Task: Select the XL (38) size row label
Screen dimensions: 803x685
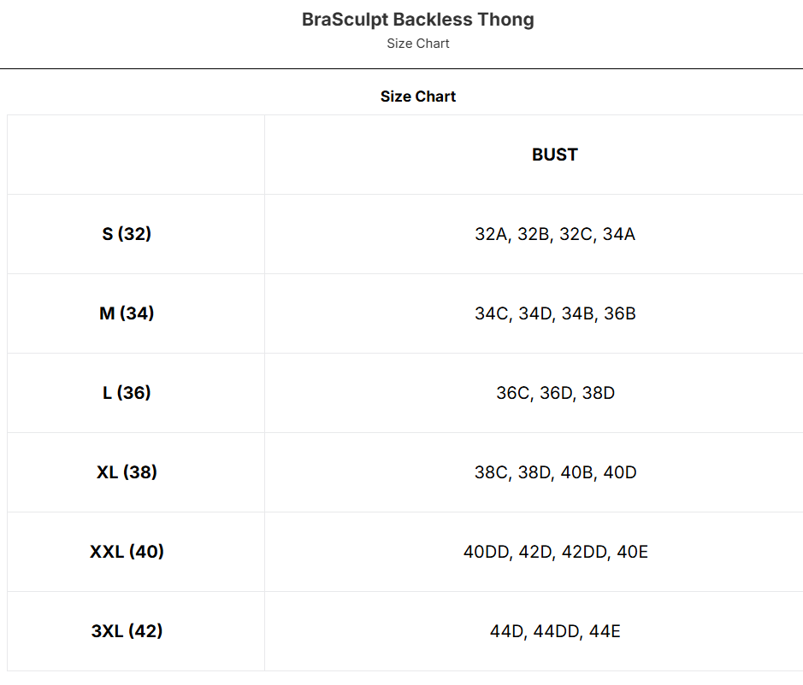Action: [127, 472]
